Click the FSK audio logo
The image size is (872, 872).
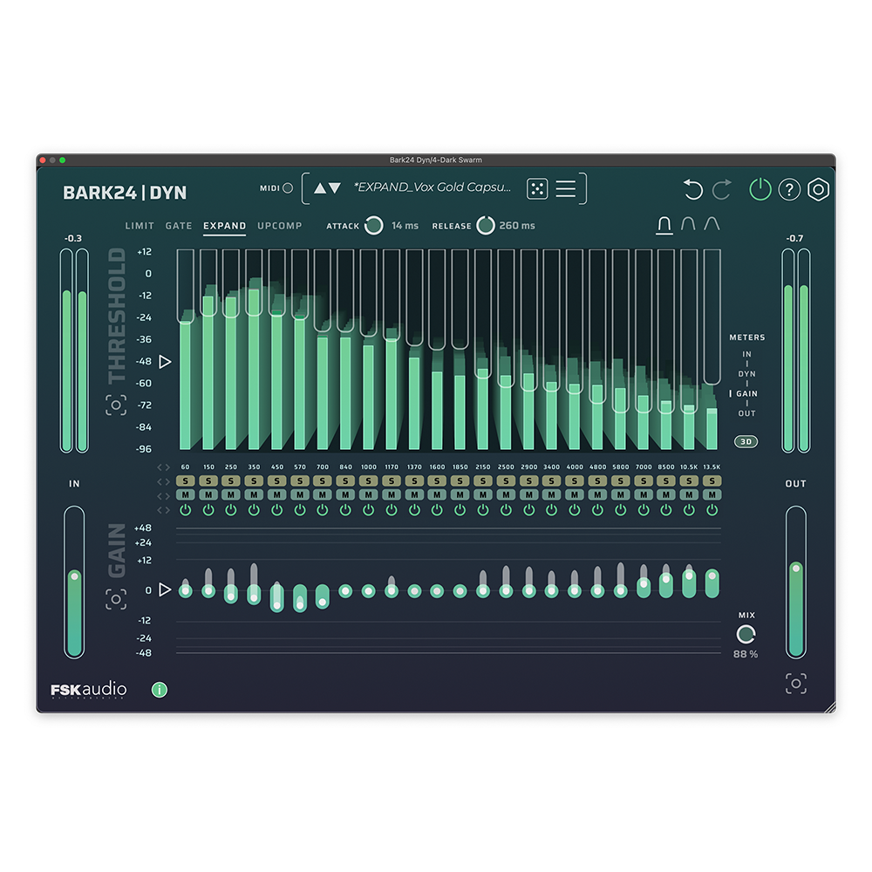tap(89, 690)
